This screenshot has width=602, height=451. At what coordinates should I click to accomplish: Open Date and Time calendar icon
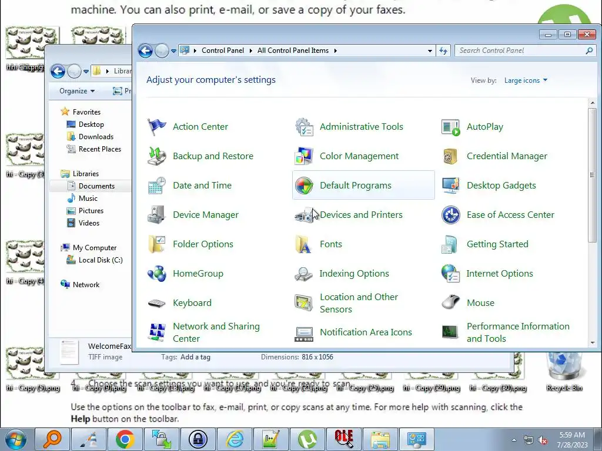[156, 186]
